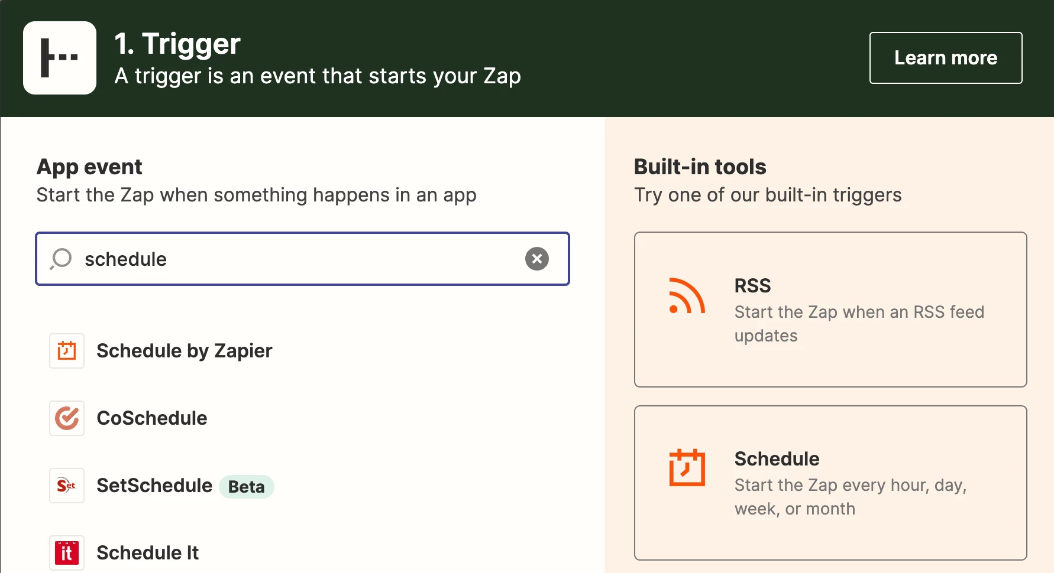
Task: Clear the search with the X button
Action: point(537,259)
